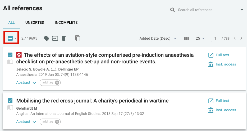Click the copy references icon
The width and height of the screenshot is (247, 131).
point(77,38)
